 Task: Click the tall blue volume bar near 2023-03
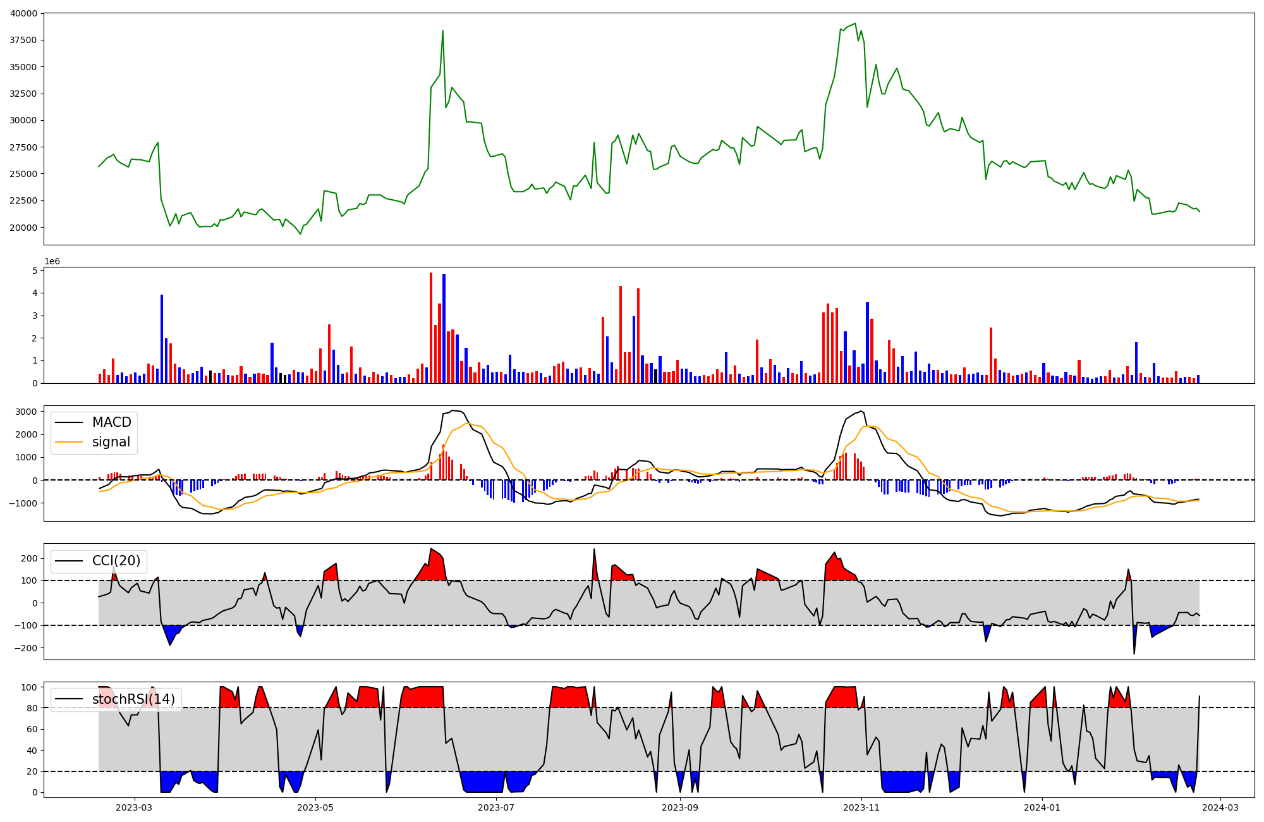162,338
